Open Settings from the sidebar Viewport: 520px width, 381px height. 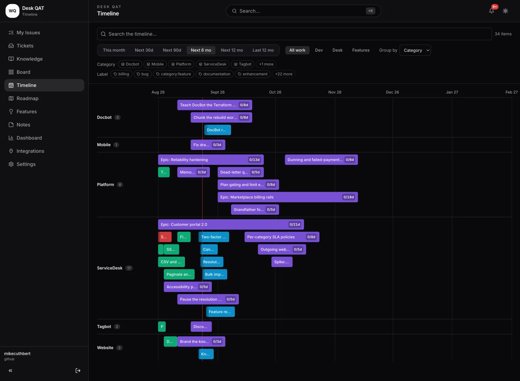point(44,164)
